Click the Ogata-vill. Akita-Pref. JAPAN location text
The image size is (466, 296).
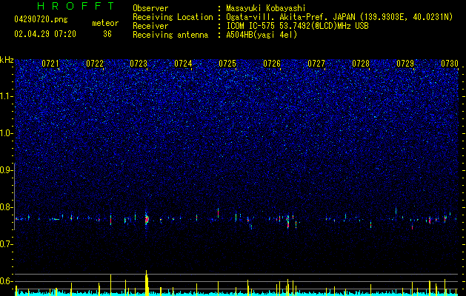(339, 17)
